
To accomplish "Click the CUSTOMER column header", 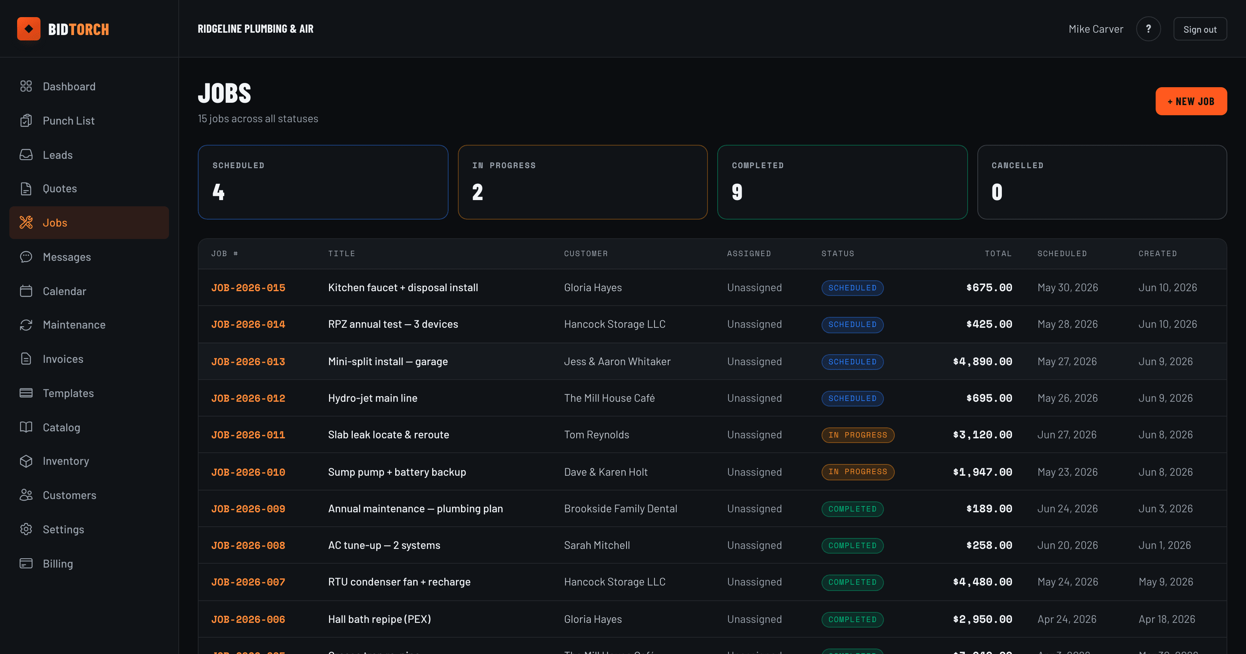I will [x=586, y=253].
